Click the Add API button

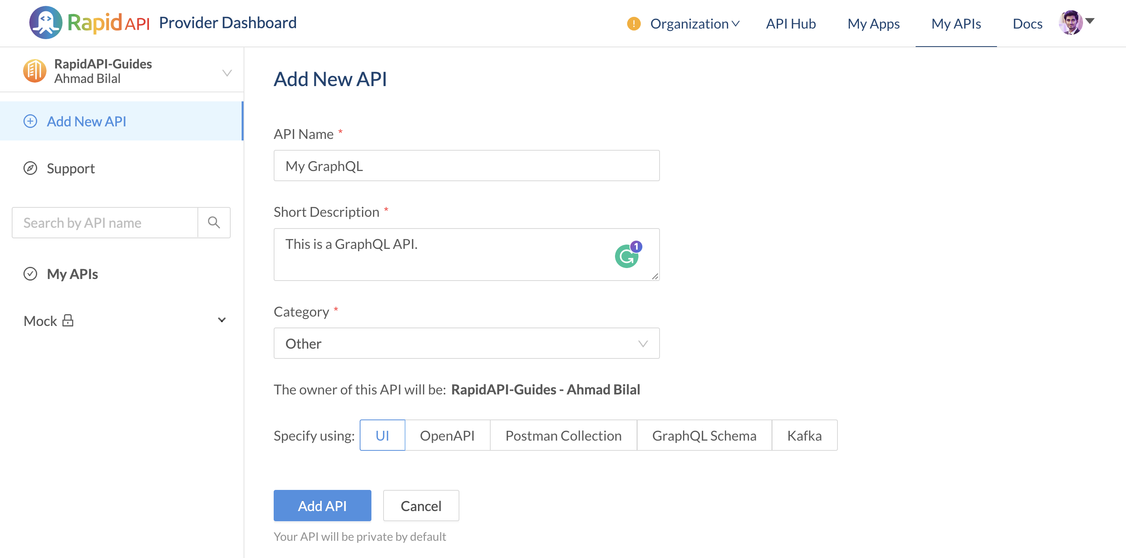[322, 506]
